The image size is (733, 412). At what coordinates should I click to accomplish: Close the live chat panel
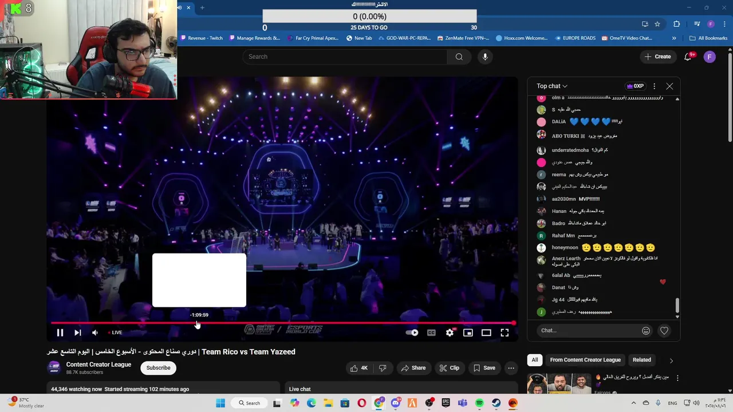point(669,86)
